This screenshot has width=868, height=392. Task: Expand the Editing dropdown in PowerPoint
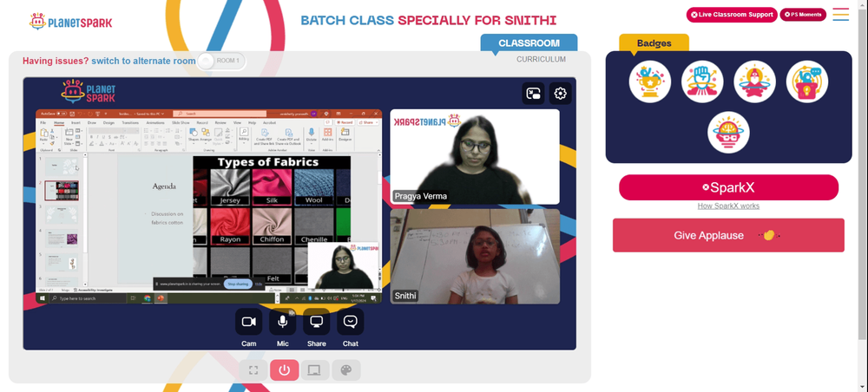click(244, 135)
